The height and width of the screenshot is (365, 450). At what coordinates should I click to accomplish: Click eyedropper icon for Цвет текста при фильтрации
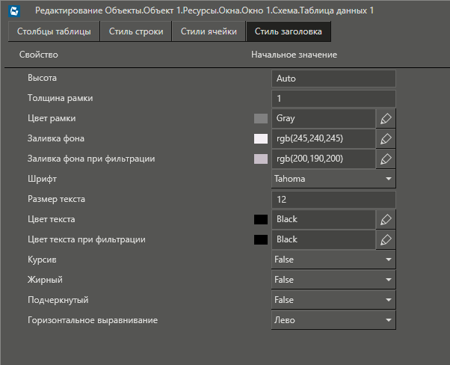(x=386, y=239)
